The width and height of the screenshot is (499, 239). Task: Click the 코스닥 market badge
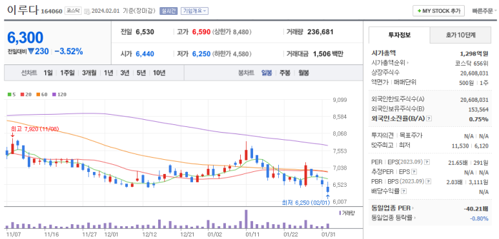tap(74, 11)
